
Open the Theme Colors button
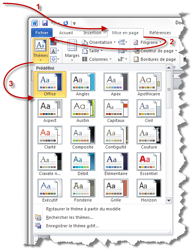(55, 42)
